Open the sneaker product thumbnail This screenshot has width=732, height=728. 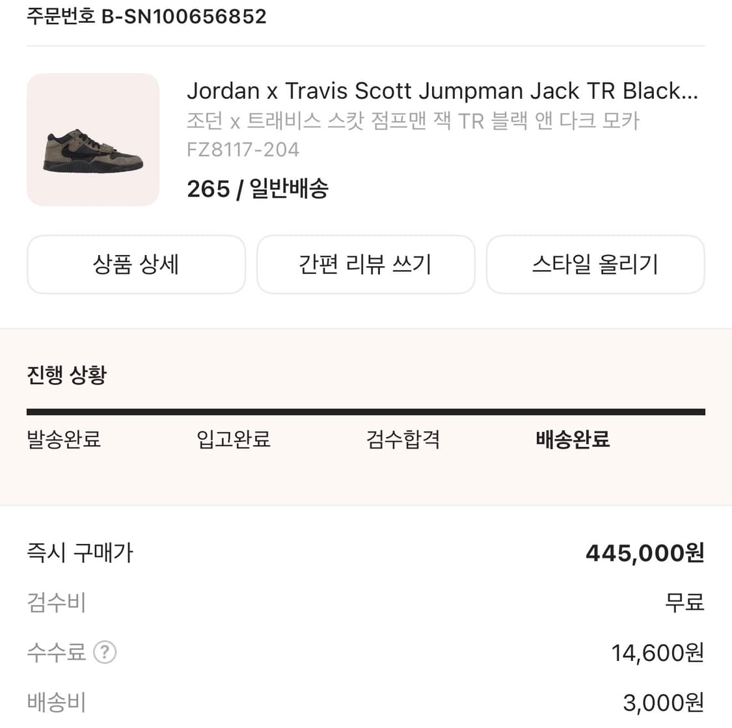(93, 140)
